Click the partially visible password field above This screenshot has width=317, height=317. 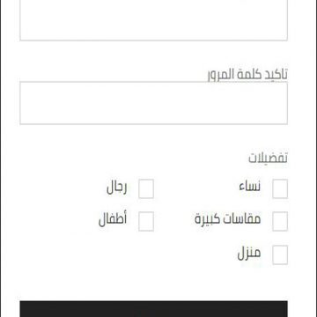click(153, 20)
